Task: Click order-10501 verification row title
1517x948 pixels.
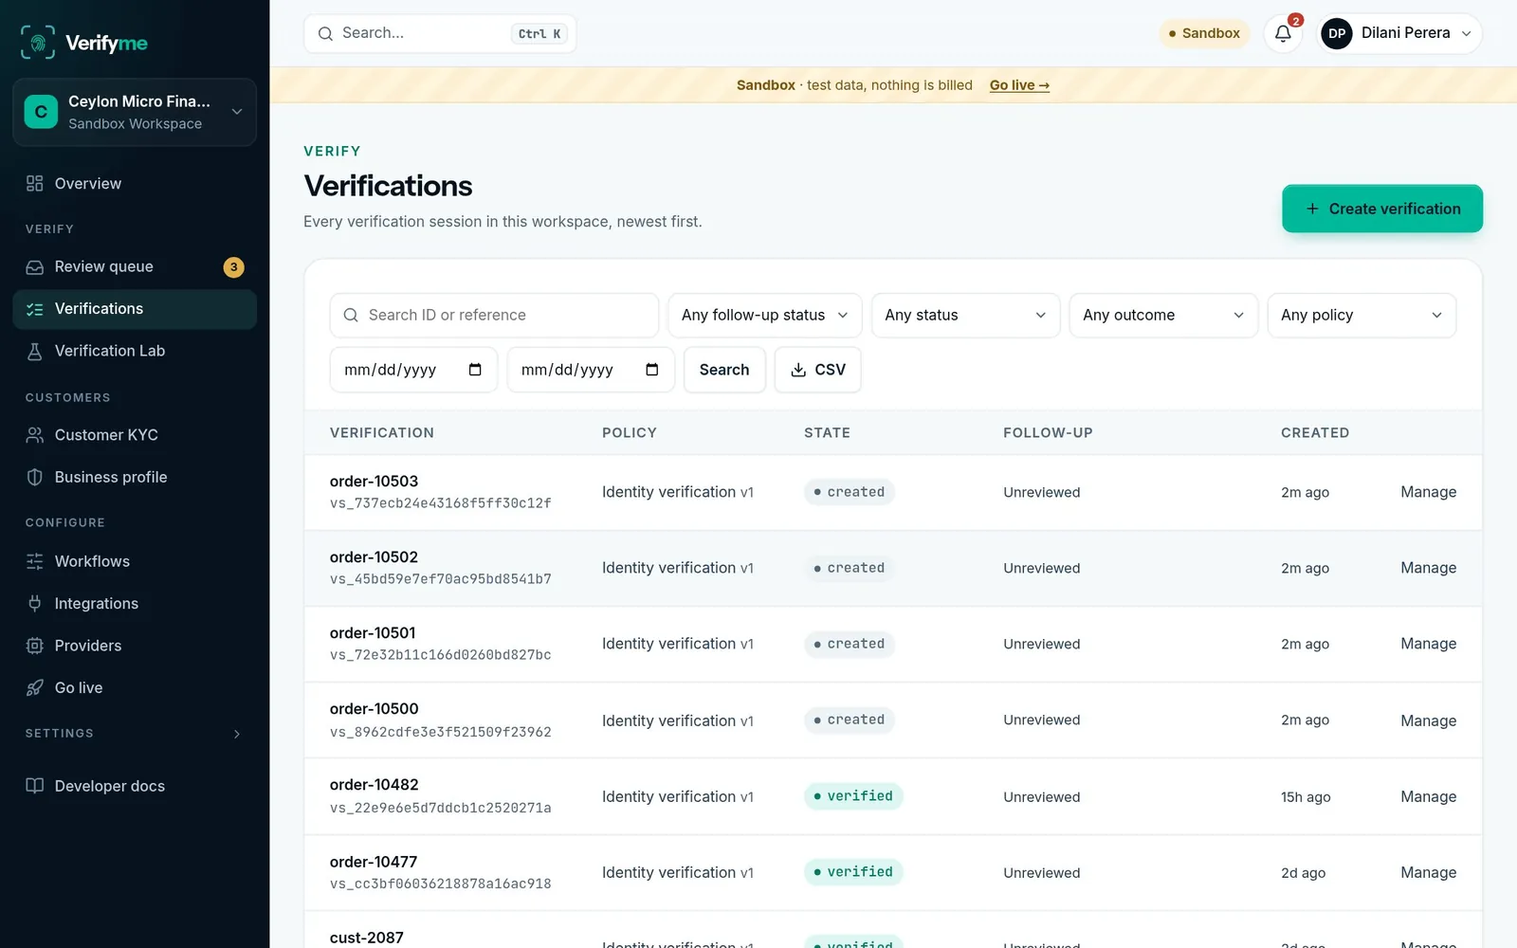Action: 373,632
